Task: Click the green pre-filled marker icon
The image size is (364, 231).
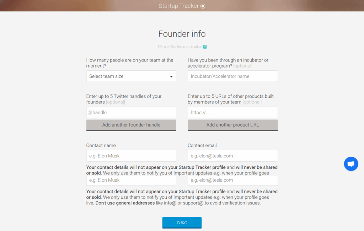Action: tap(205, 47)
